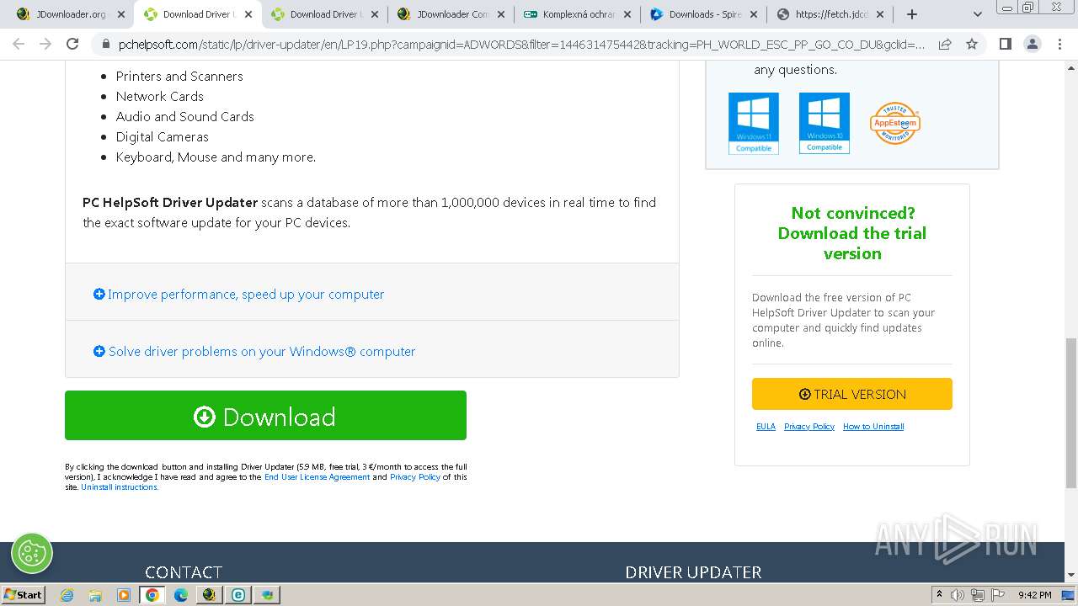Go forward to next page
The width and height of the screenshot is (1078, 606).
click(x=45, y=44)
